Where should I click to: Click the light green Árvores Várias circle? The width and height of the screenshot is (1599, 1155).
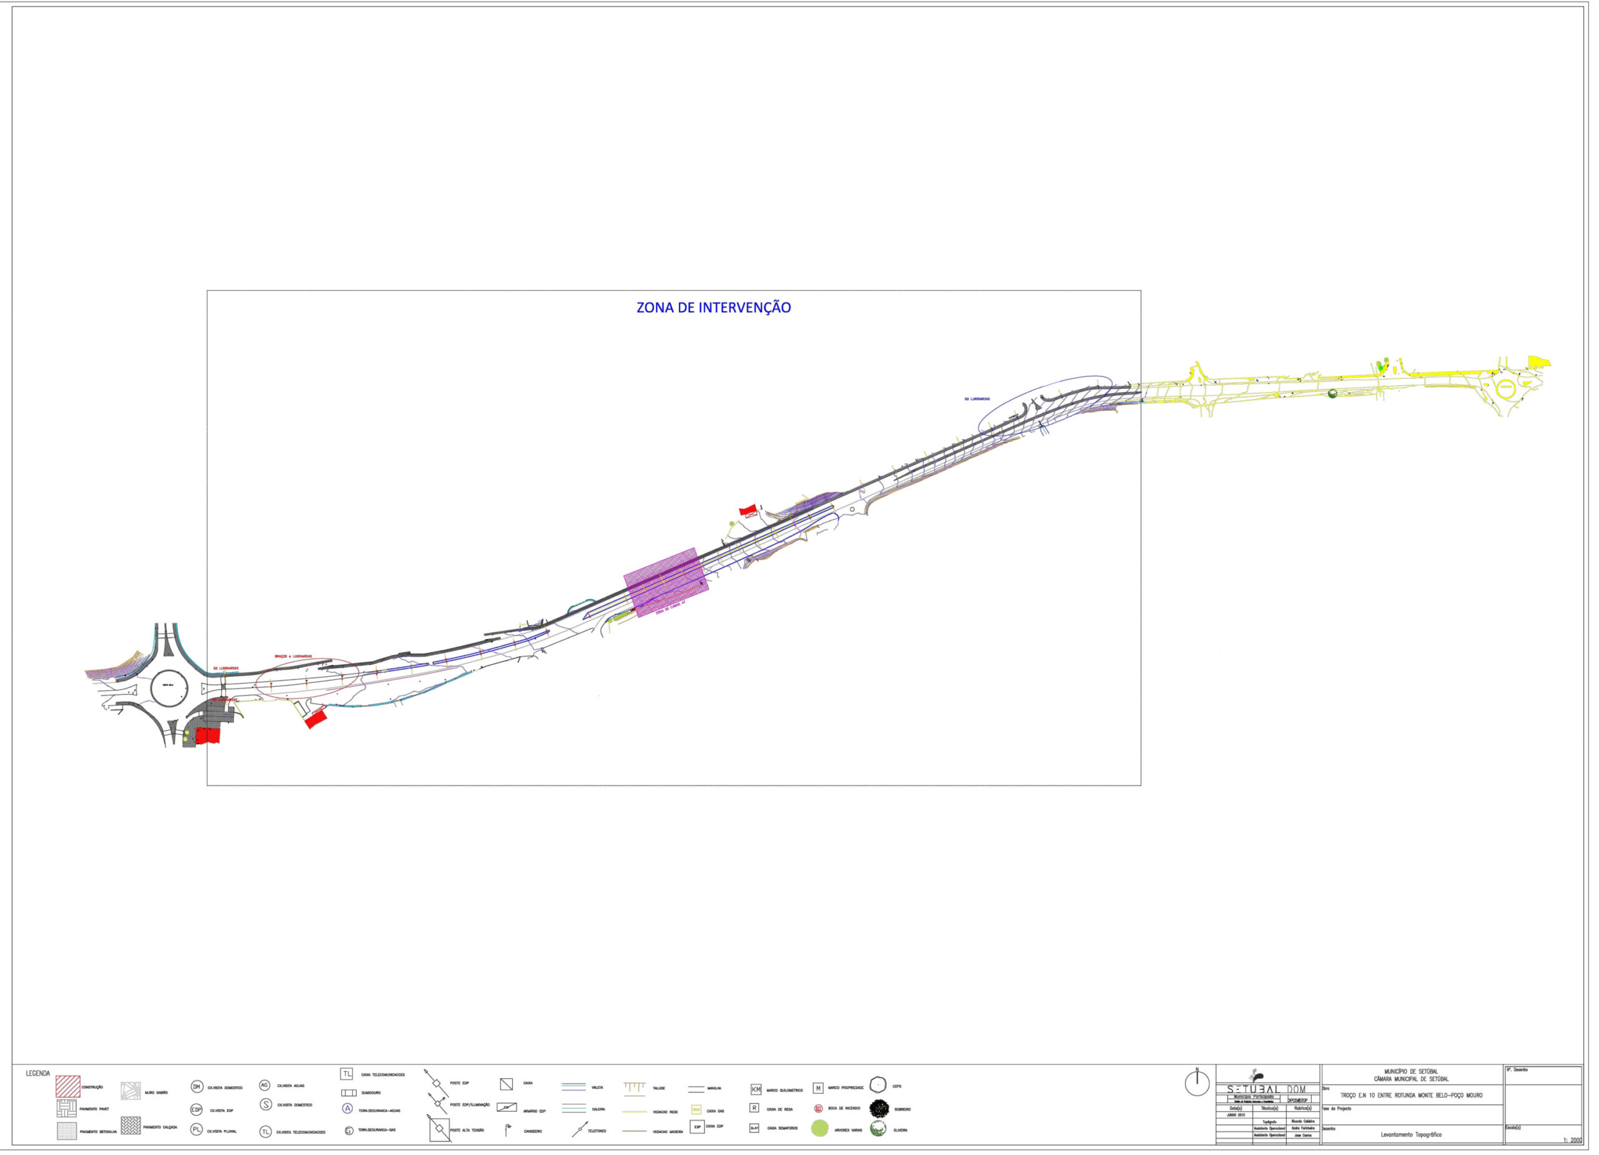819,1128
